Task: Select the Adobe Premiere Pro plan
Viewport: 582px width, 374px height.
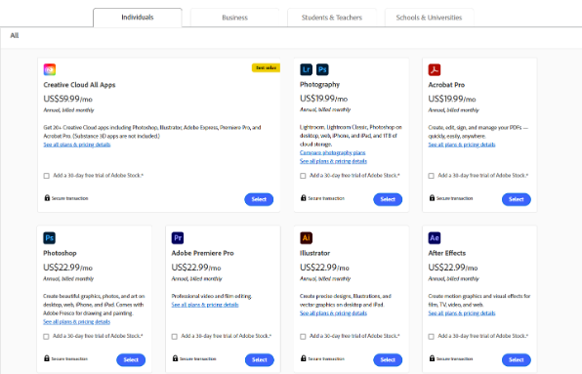Action: click(260, 359)
